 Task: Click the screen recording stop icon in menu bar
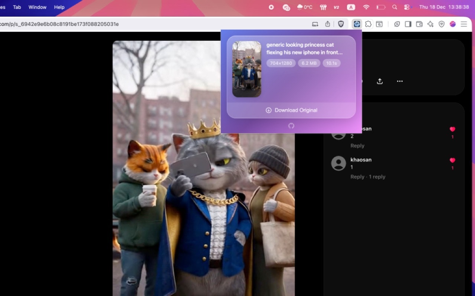(271, 7)
